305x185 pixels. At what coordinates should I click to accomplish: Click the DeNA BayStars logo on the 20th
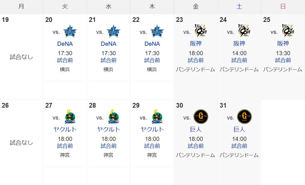pyautogui.click(x=70, y=31)
